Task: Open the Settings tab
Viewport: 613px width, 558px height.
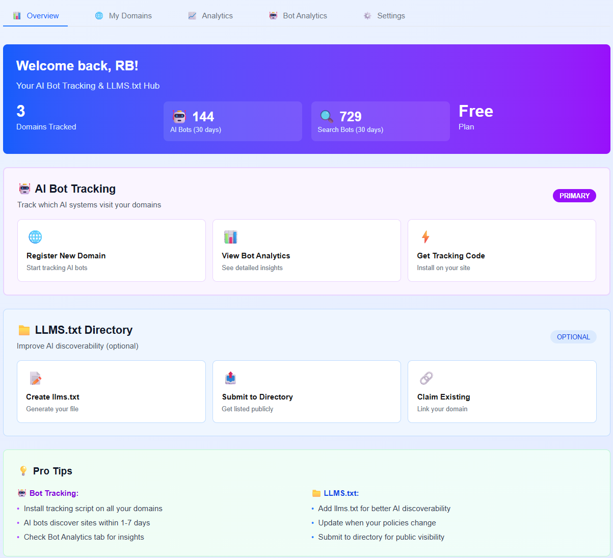Action: point(384,16)
